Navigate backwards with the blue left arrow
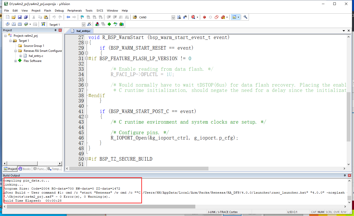This screenshot has height=216, width=354. [68, 17]
